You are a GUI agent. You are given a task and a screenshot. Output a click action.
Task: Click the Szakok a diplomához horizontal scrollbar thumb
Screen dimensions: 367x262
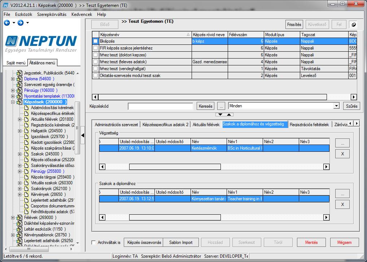click(x=175, y=218)
